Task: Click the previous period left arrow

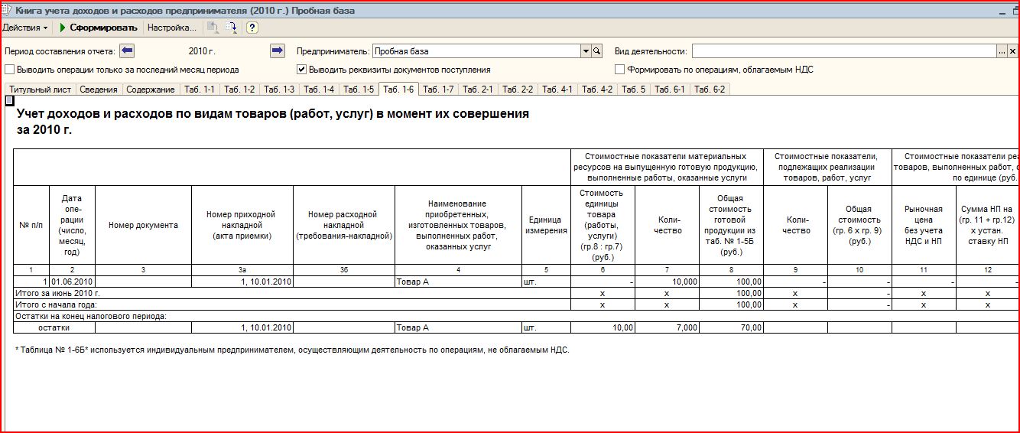Action: click(128, 51)
